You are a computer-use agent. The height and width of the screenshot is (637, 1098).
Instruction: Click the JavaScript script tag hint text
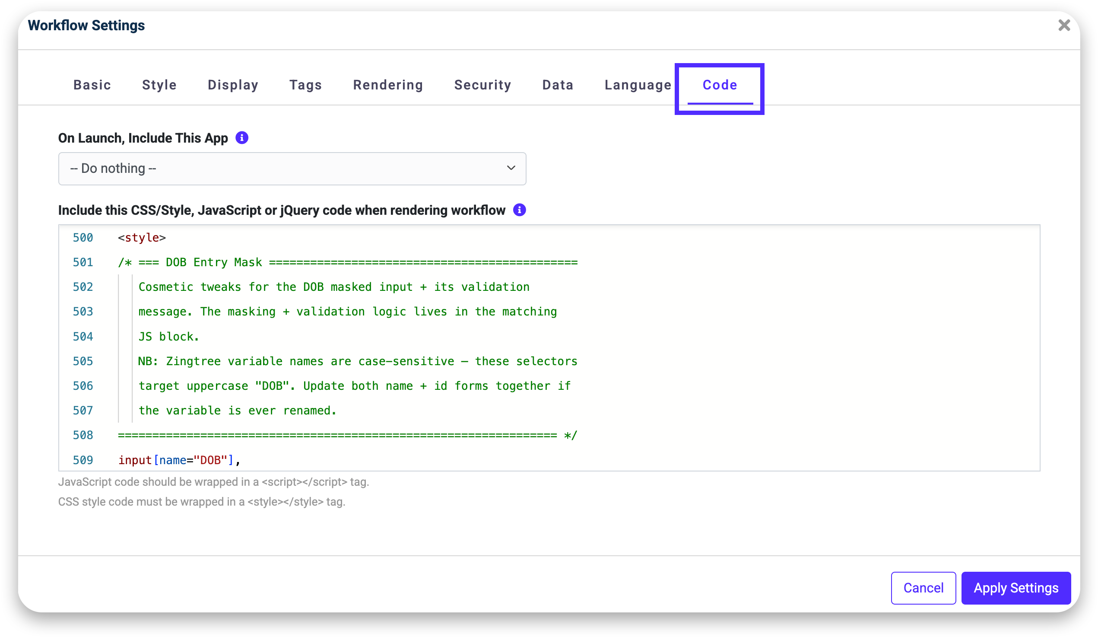point(213,482)
